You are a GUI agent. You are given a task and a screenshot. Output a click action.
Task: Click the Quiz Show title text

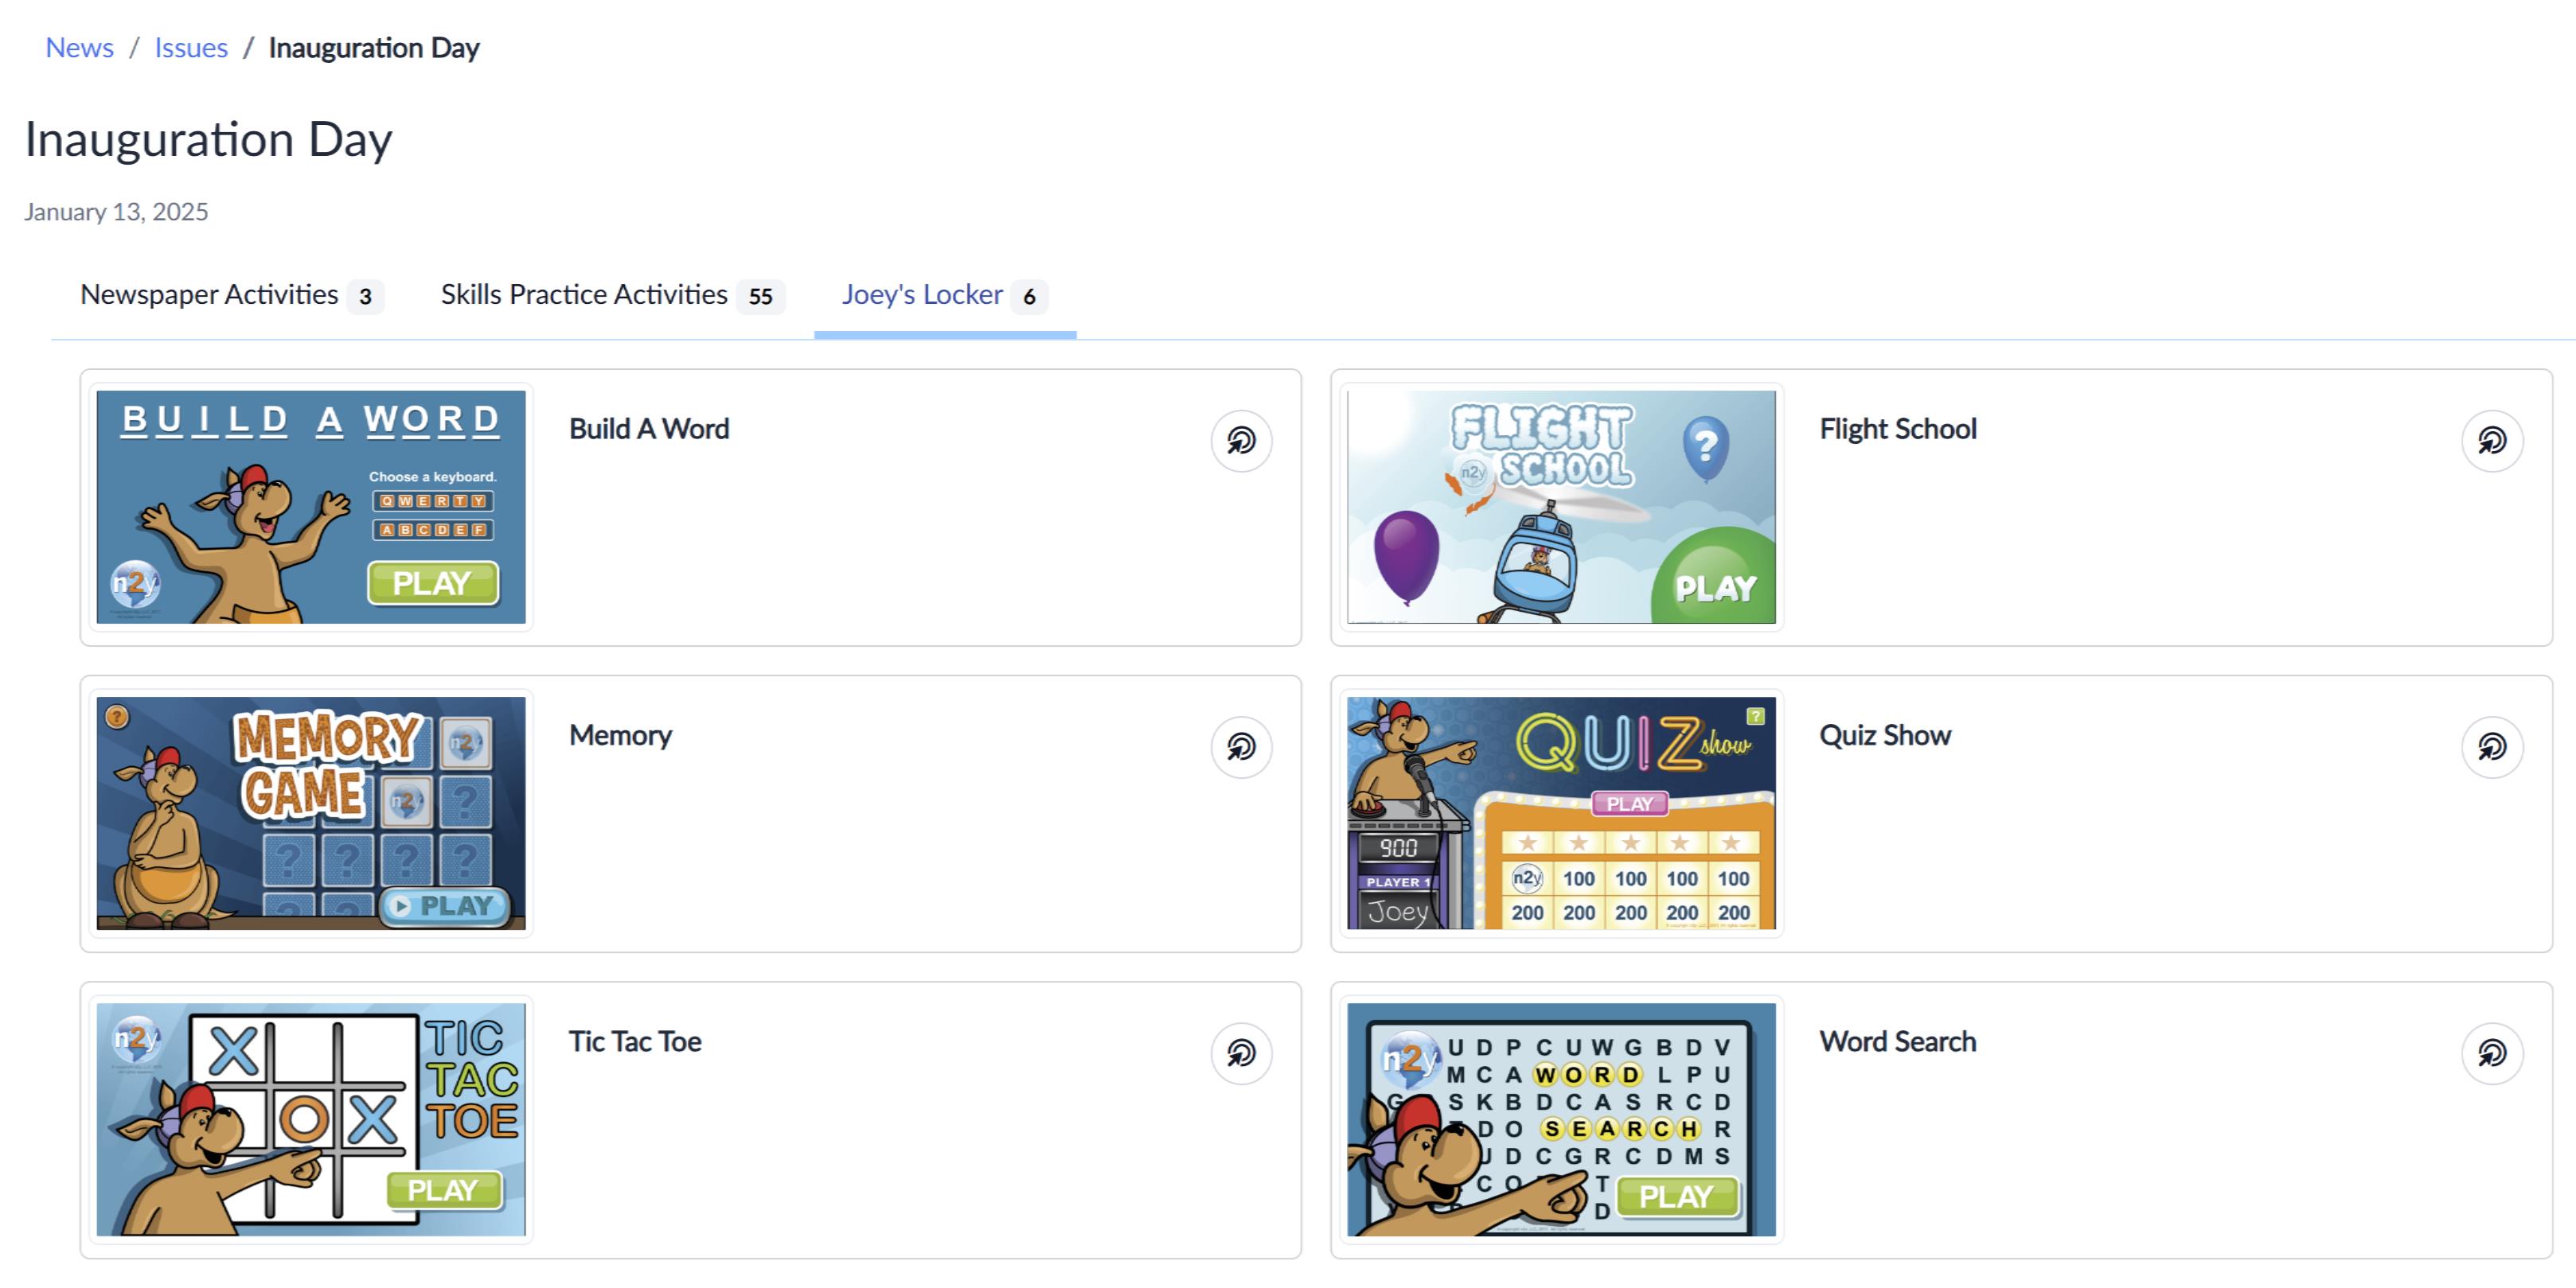[1885, 735]
